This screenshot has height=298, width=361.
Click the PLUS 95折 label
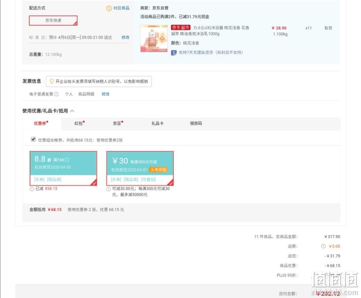pyautogui.click(x=287, y=275)
